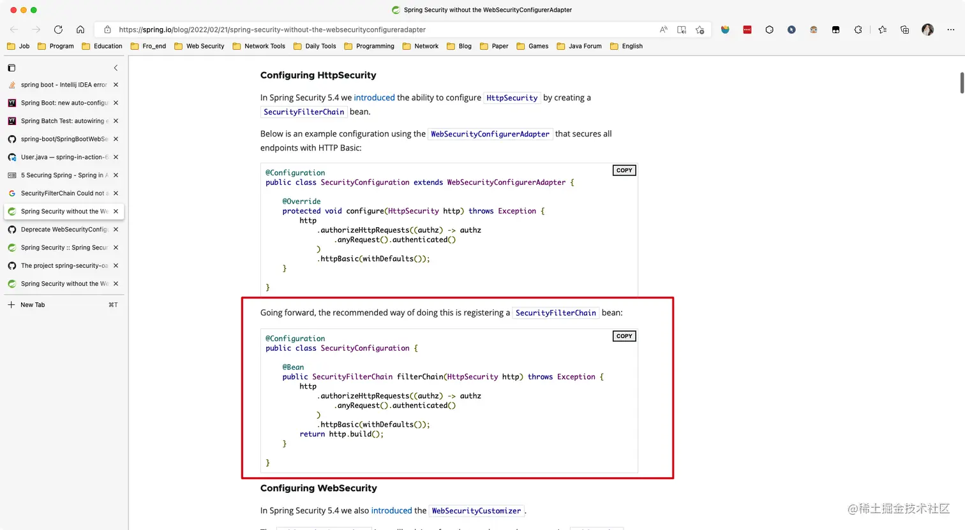Click the 'Configuring HttpSecurity' heading
Screen dimensions: 965x530
(318, 75)
